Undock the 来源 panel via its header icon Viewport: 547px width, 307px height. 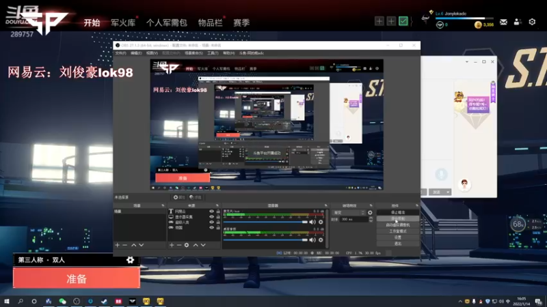click(217, 206)
